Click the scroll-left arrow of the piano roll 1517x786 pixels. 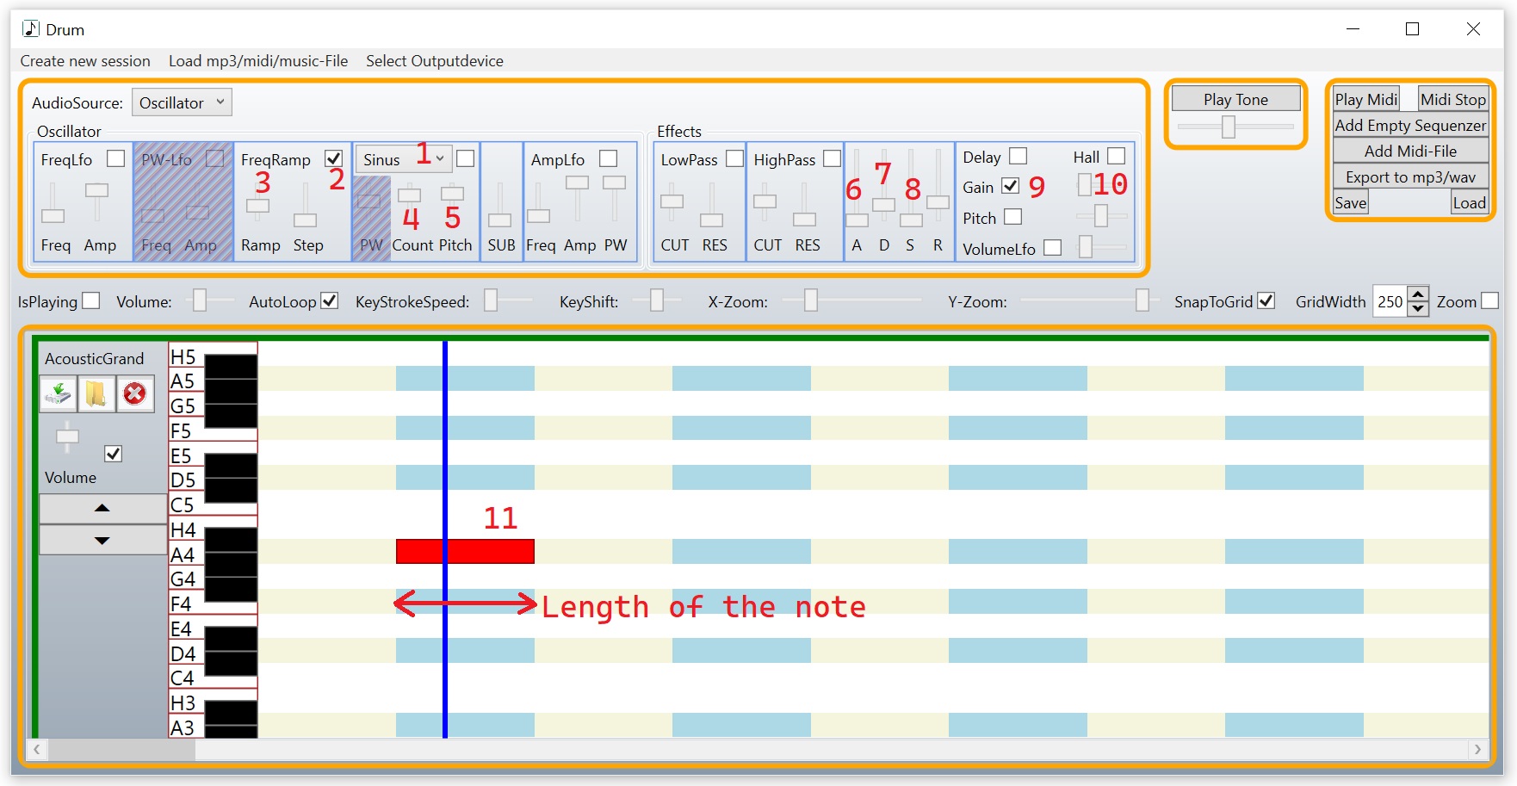37,750
